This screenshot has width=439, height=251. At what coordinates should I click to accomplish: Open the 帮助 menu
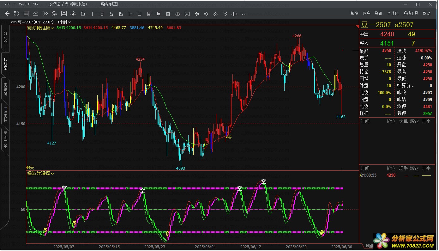[x=426, y=13]
